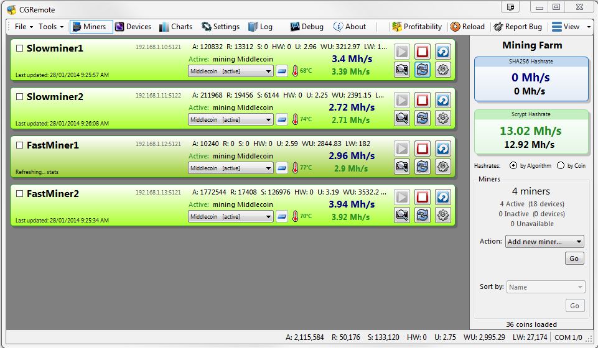Click the magnifier details icon for Slowminer2
This screenshot has height=348, width=598.
click(x=402, y=118)
